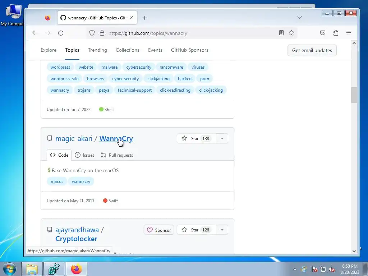Open the wannacry tag under Fake WannaCry
Screen dimensions: 368x276
click(81, 181)
